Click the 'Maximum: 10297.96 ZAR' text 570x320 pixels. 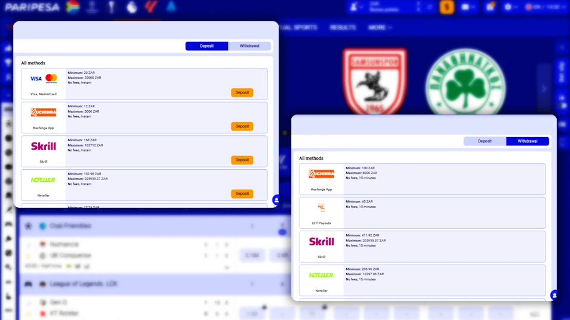[365, 274]
